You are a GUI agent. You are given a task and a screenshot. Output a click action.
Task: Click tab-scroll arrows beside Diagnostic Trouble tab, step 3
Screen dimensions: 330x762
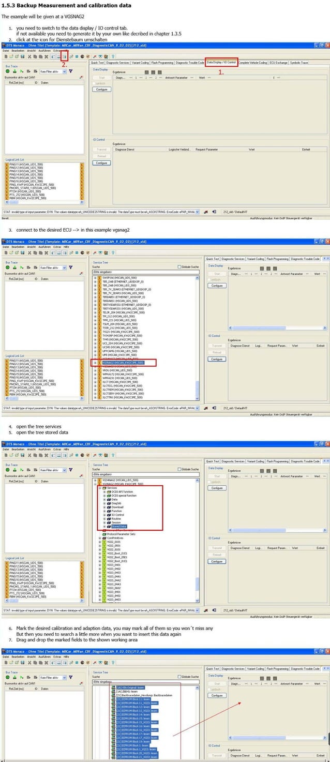325,259
